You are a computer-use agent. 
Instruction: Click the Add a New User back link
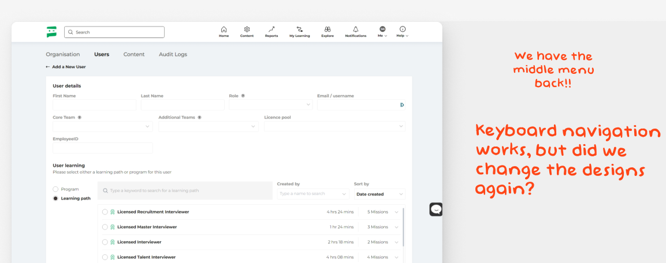[66, 67]
